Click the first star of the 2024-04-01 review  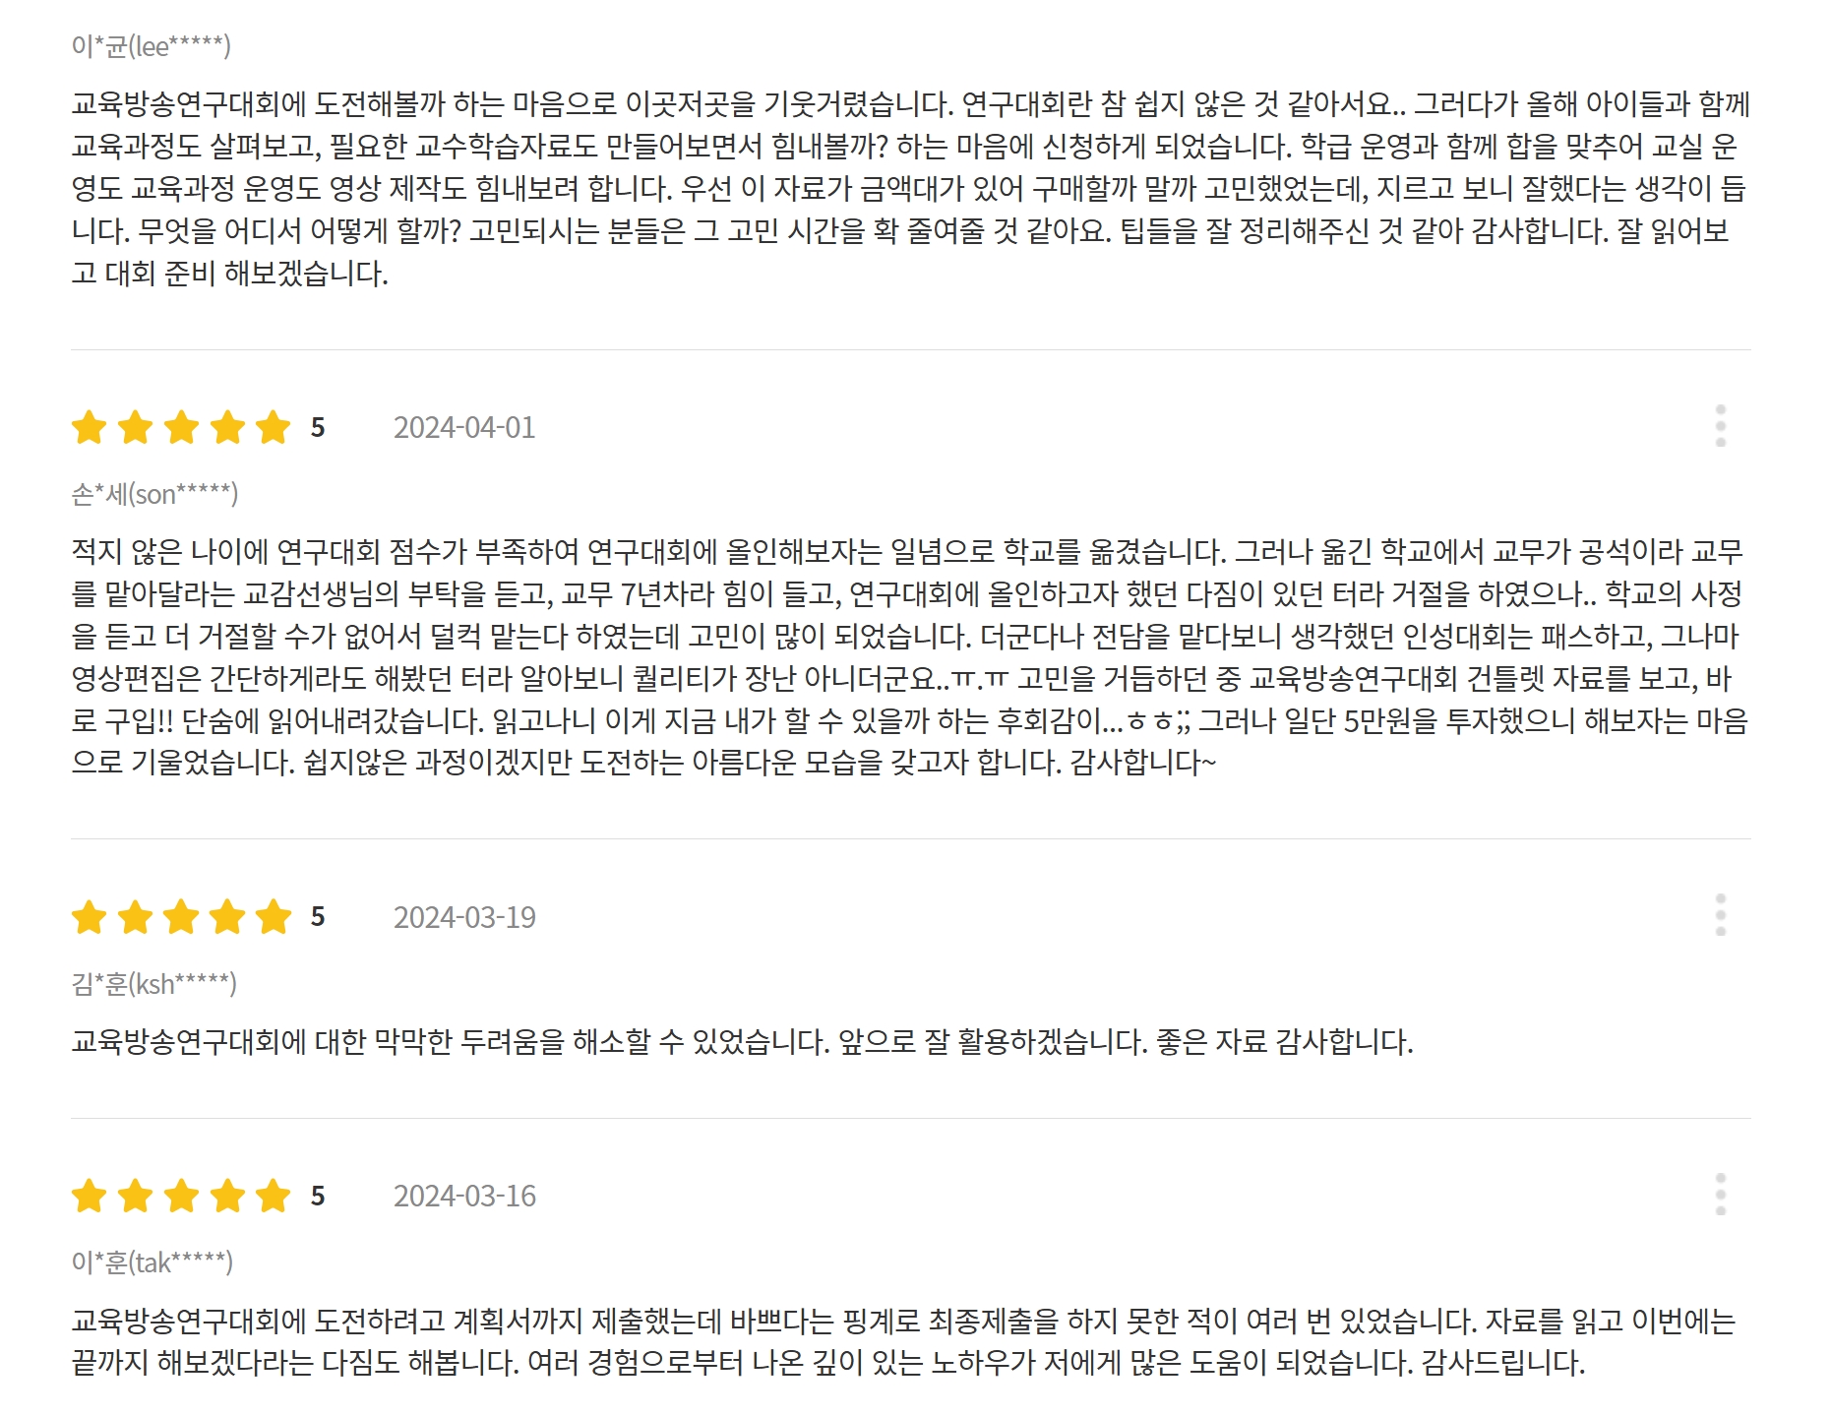coord(90,428)
